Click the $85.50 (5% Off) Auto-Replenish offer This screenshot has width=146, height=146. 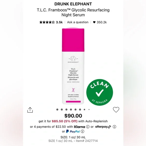click(x=65, y=121)
